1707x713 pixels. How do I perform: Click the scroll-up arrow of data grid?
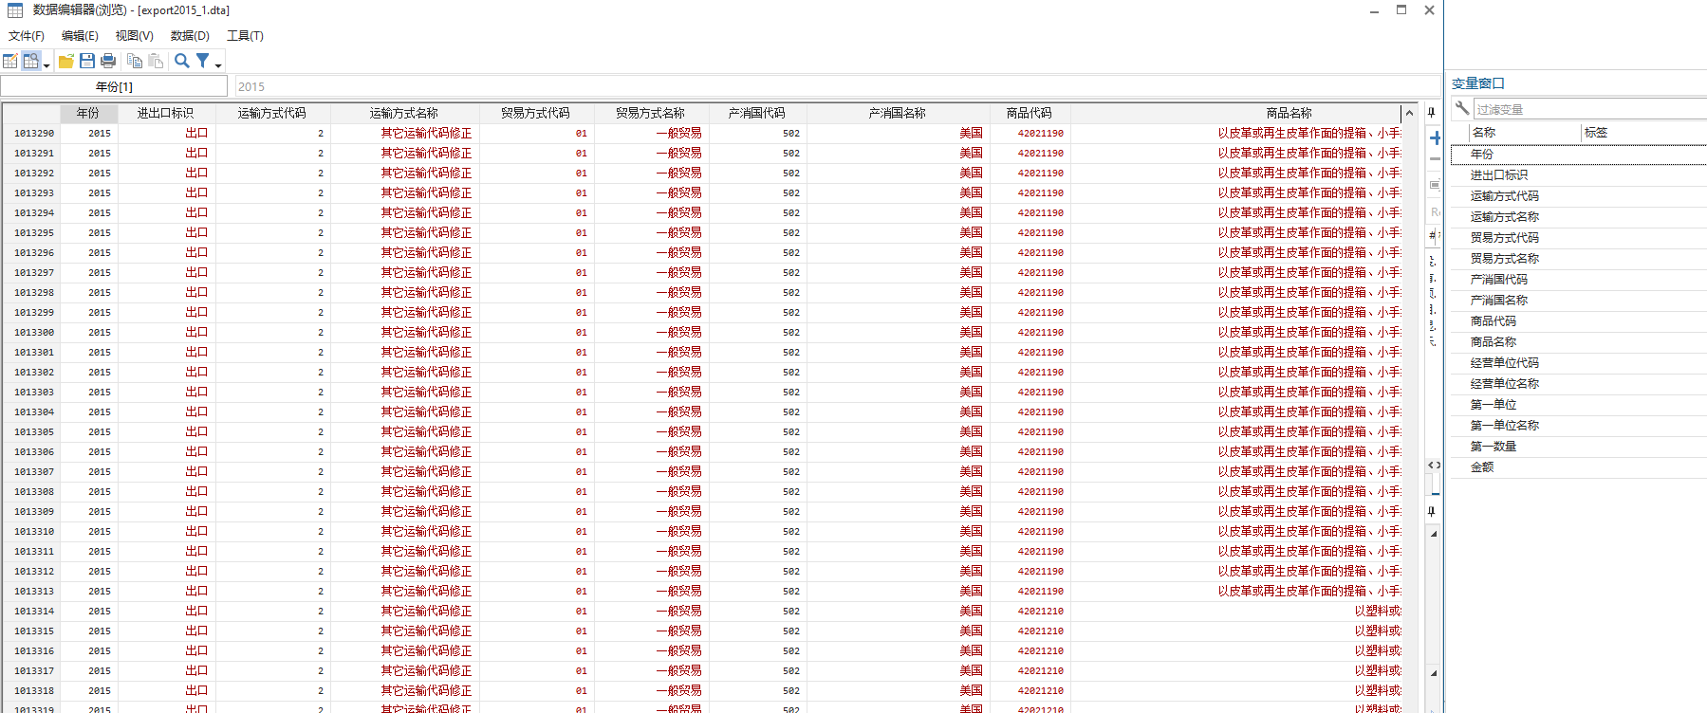click(1409, 113)
